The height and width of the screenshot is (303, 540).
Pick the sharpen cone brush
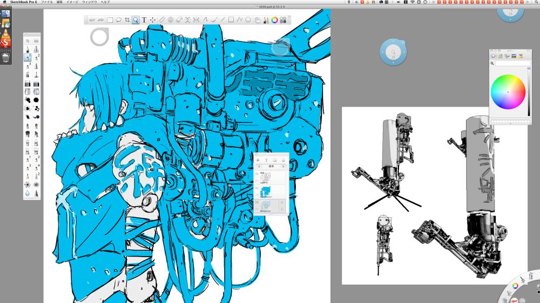click(x=36, y=194)
